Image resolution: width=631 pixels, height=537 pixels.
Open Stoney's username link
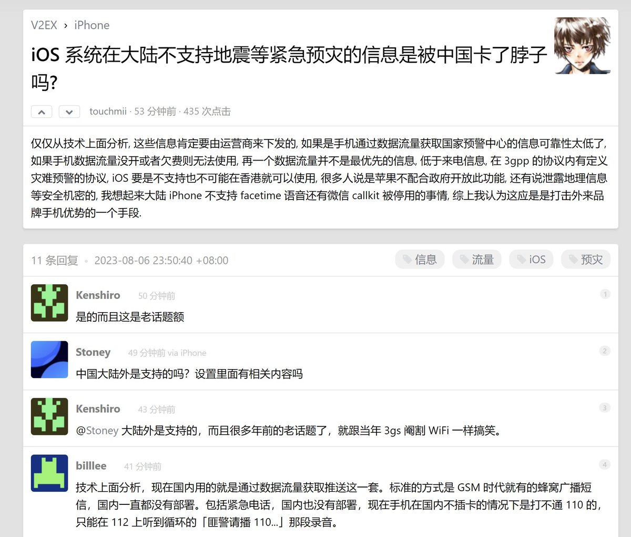coord(93,352)
